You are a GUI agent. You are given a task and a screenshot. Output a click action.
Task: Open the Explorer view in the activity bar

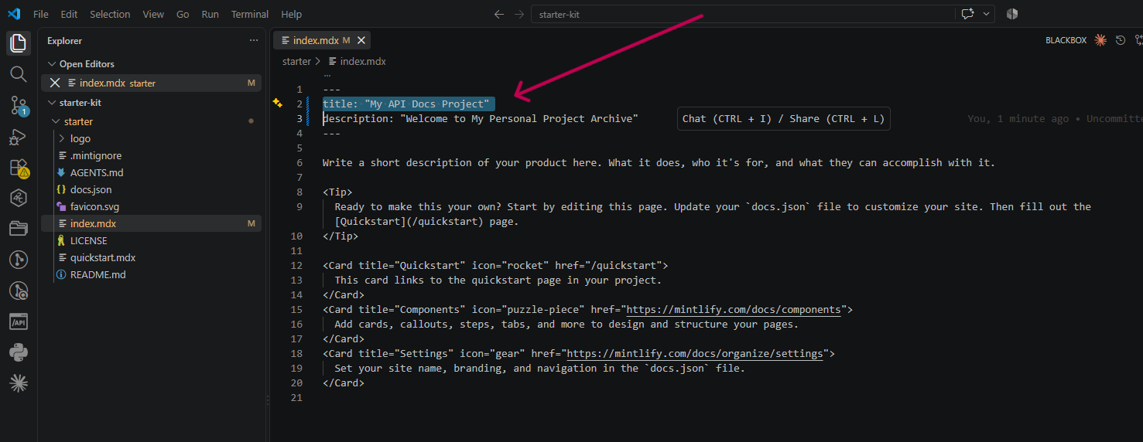click(x=19, y=43)
